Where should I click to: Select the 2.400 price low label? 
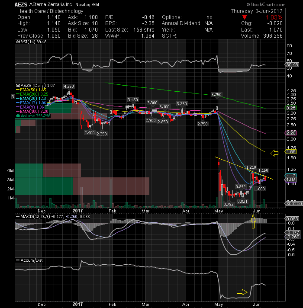90,133
